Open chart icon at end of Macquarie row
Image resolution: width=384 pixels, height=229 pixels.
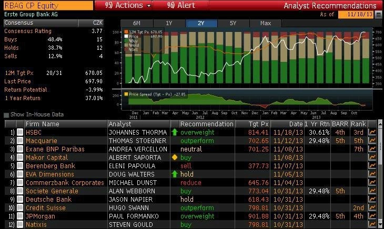click(x=372, y=141)
